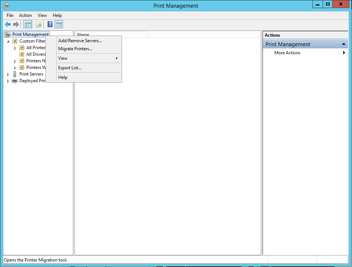Screen dimensions: 352x267
Task: Click the Name column header
Action: click(111, 34)
